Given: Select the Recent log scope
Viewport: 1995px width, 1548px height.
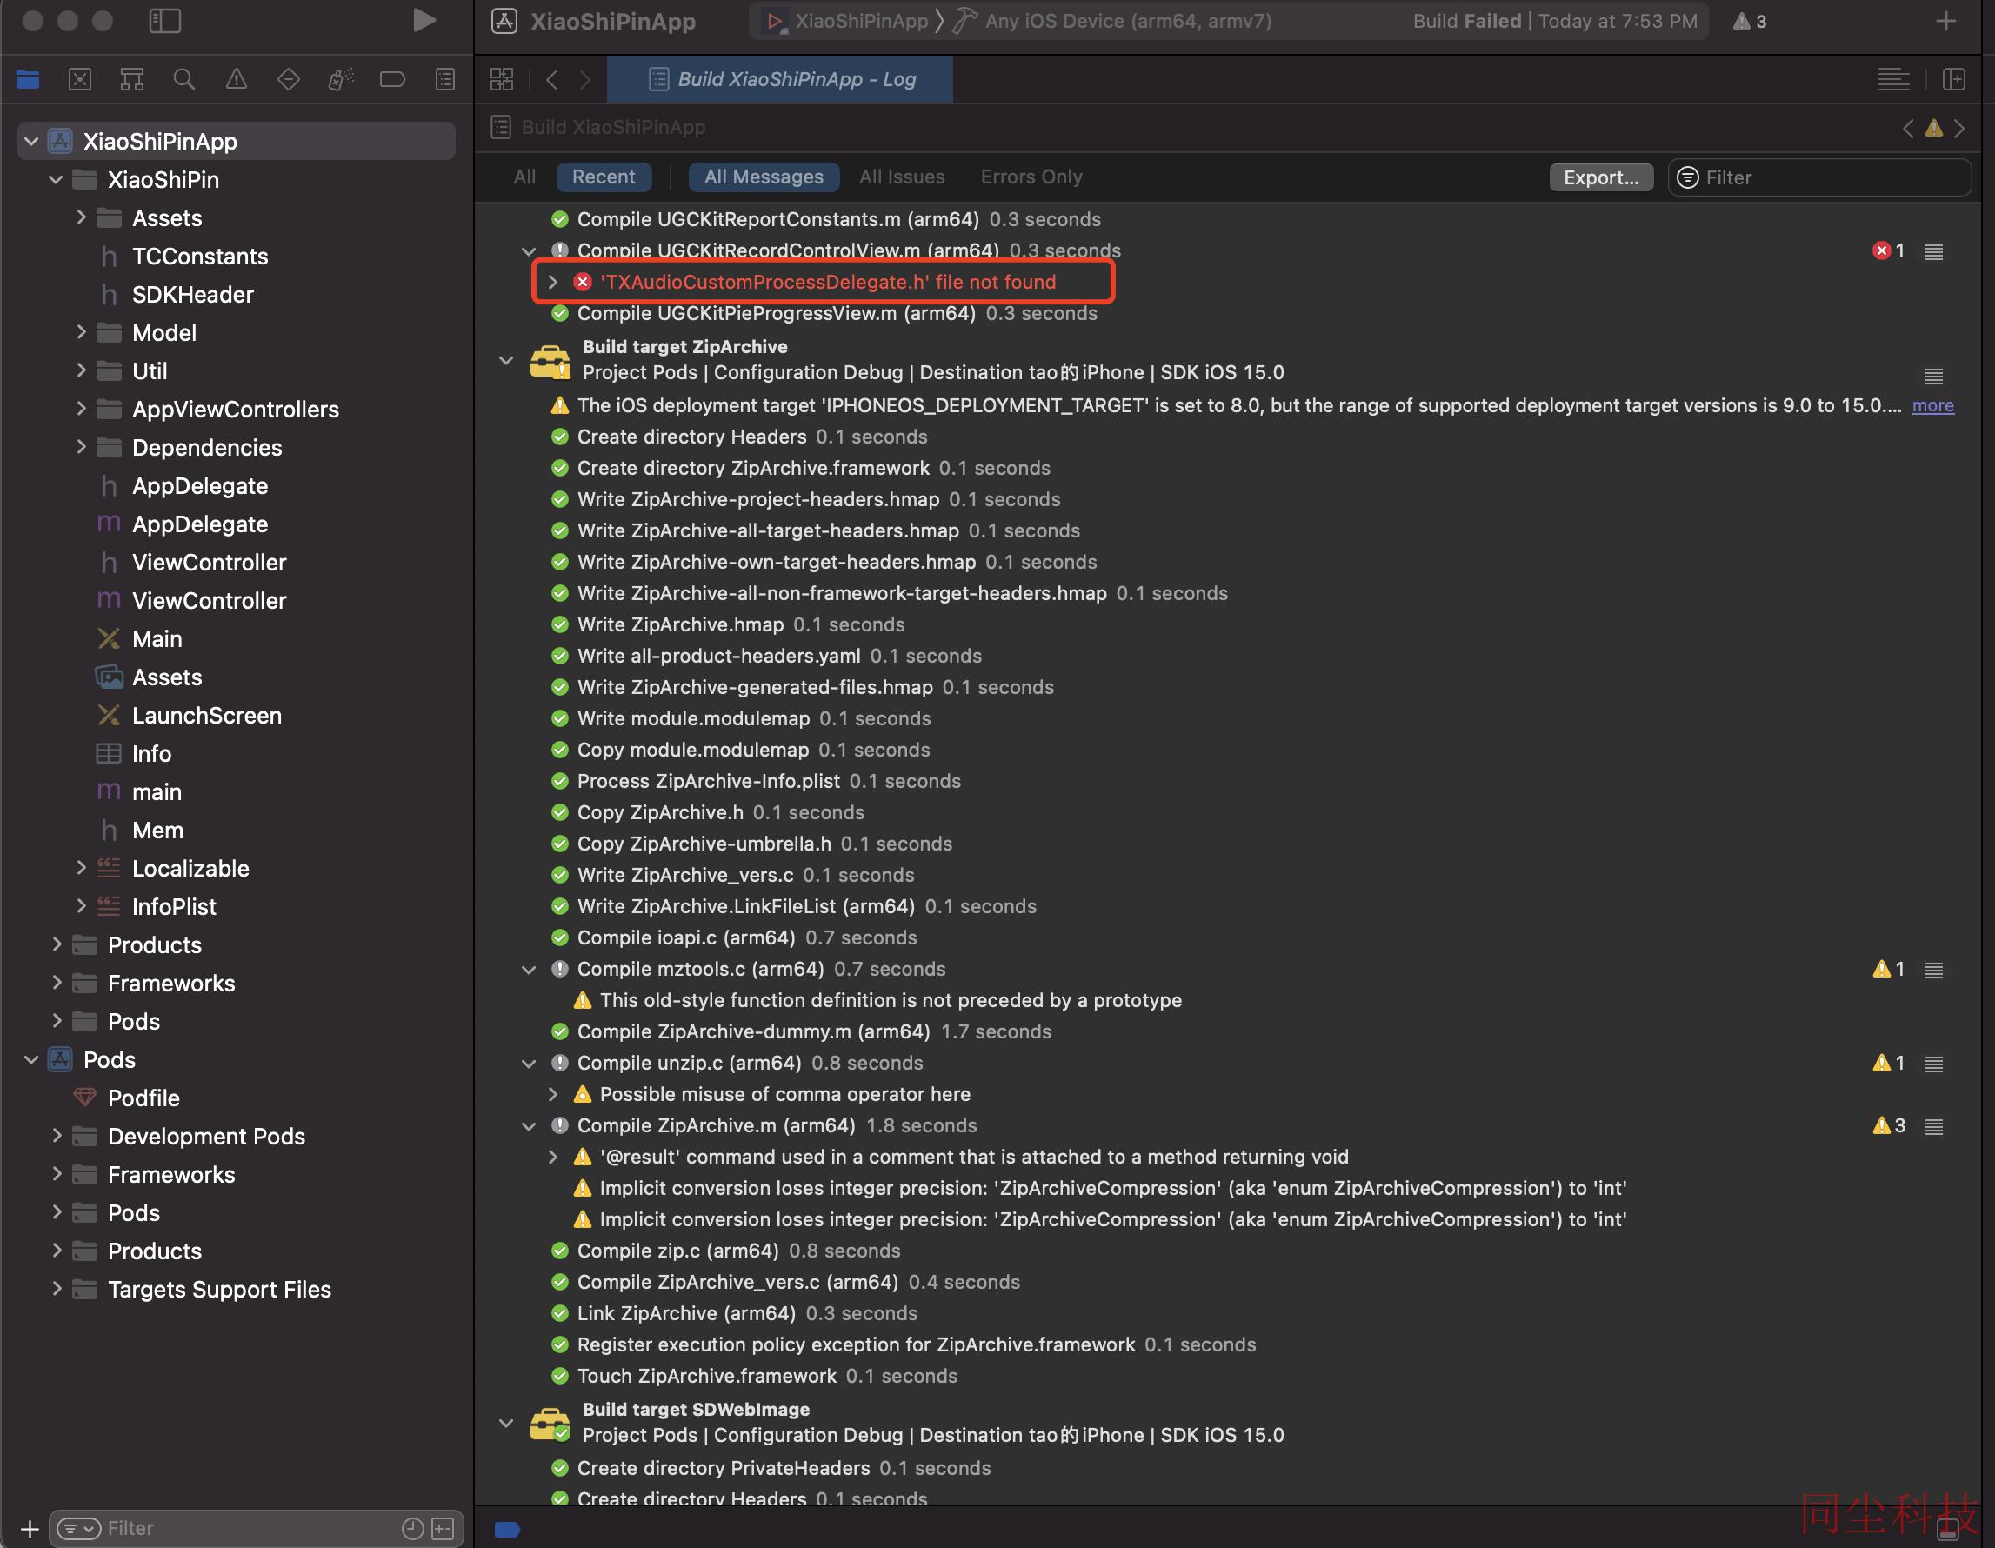Looking at the screenshot, I should click(604, 177).
